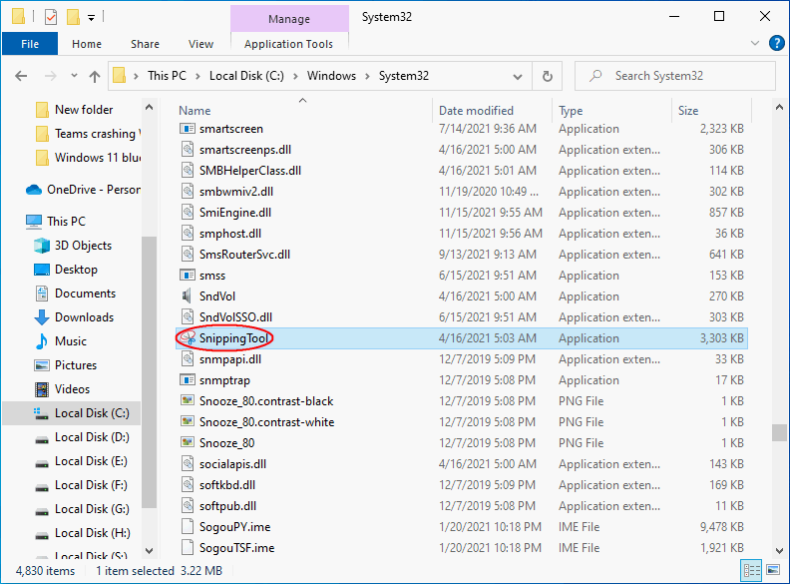This screenshot has width=790, height=584.
Task: Expand the chevron after Windows in breadcrumb
Action: [x=367, y=76]
